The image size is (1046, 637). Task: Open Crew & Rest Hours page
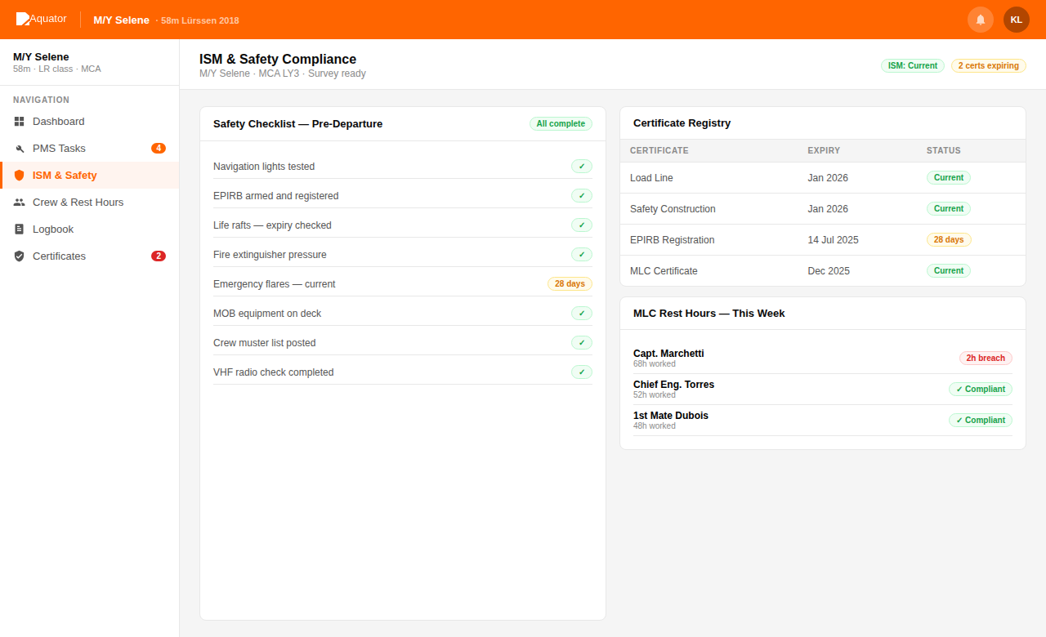(90, 203)
